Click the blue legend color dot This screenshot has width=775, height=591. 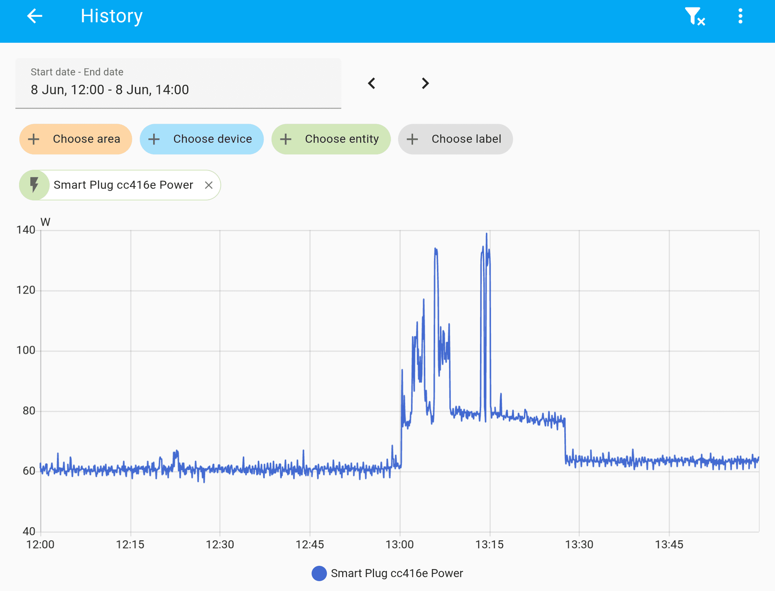319,573
